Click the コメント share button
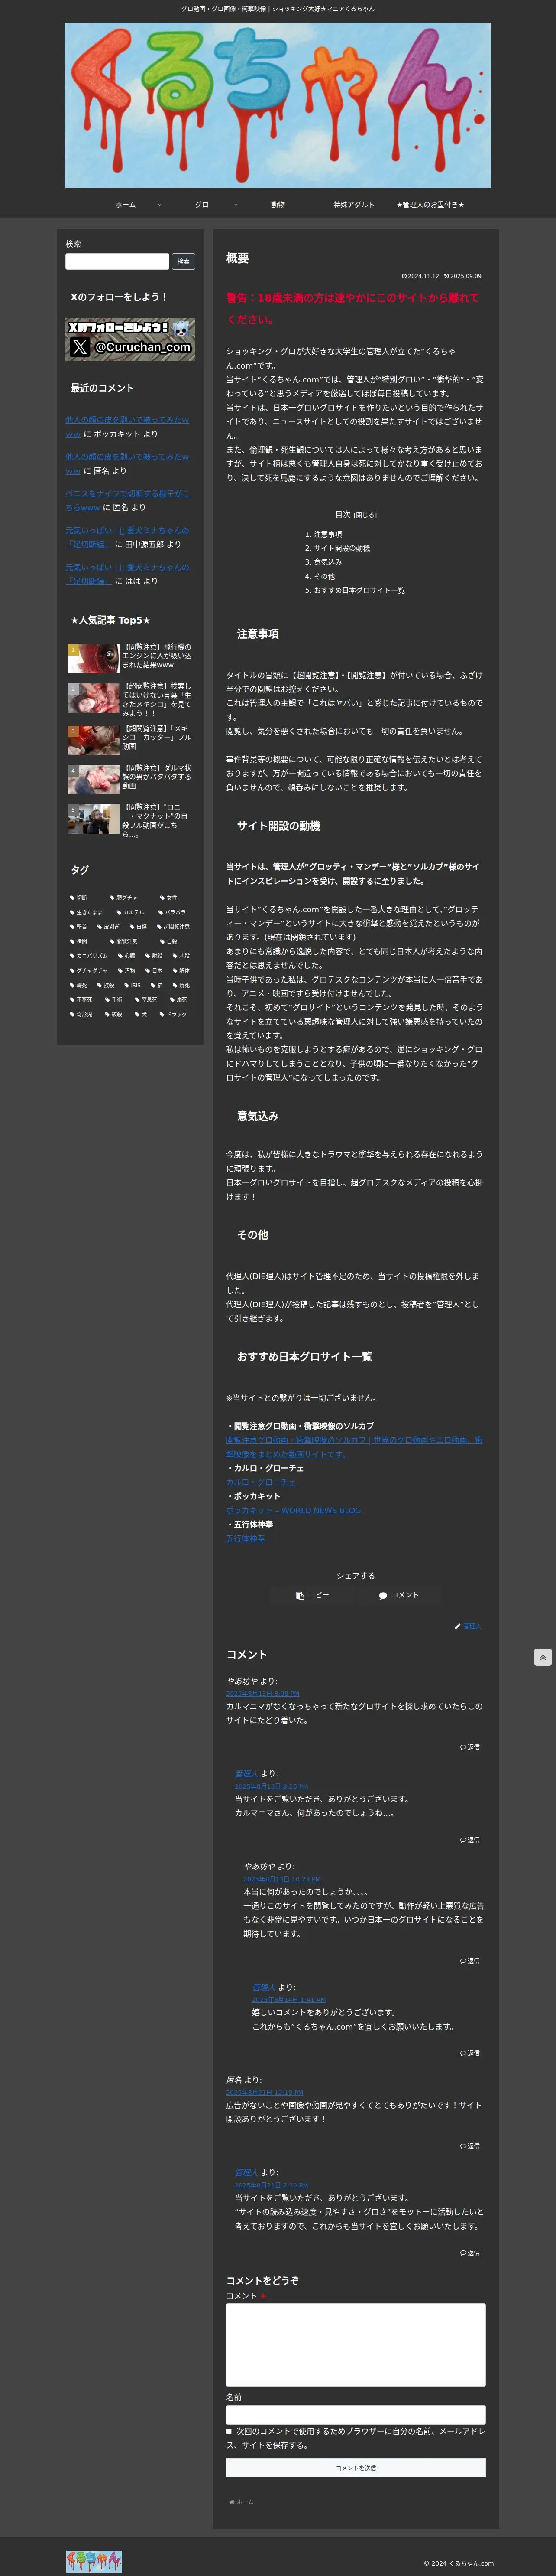This screenshot has height=2576, width=556. 398,1595
